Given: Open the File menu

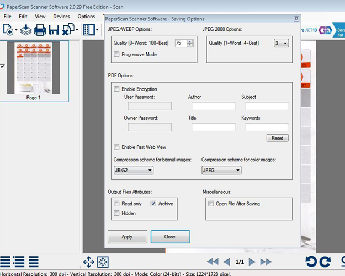Looking at the screenshot, I should point(8,17).
